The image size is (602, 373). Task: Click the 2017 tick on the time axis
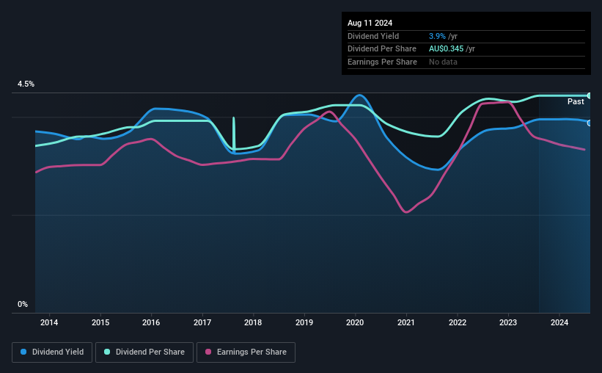click(202, 322)
